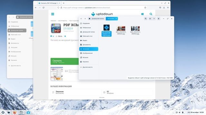
Task: Open browser downloads icon
Action: (x=164, y=8)
